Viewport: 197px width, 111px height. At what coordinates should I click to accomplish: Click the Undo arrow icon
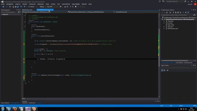(x=21, y=7)
